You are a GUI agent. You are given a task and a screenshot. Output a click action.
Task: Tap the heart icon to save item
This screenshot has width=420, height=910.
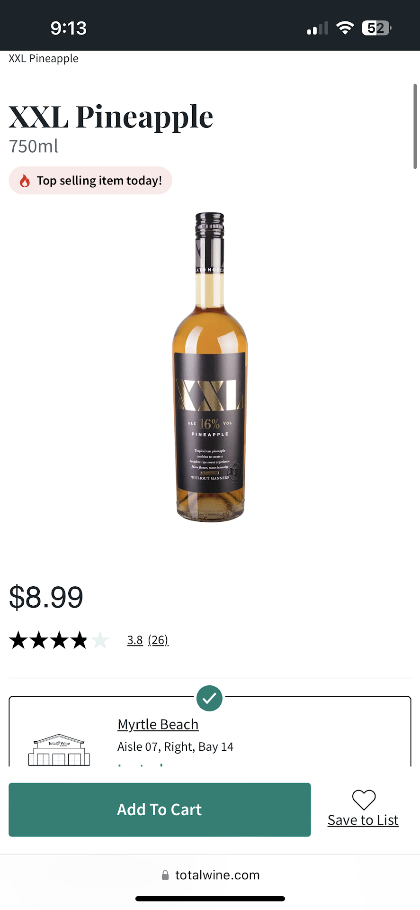(364, 800)
